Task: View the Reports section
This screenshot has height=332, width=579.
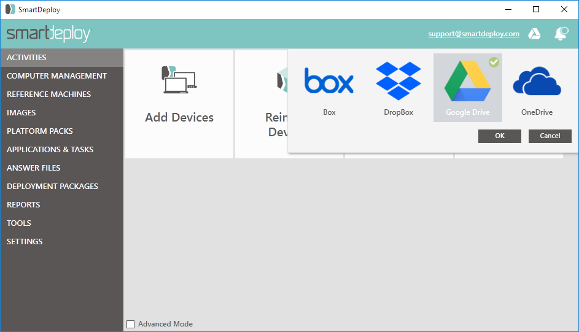Action: tap(61, 205)
